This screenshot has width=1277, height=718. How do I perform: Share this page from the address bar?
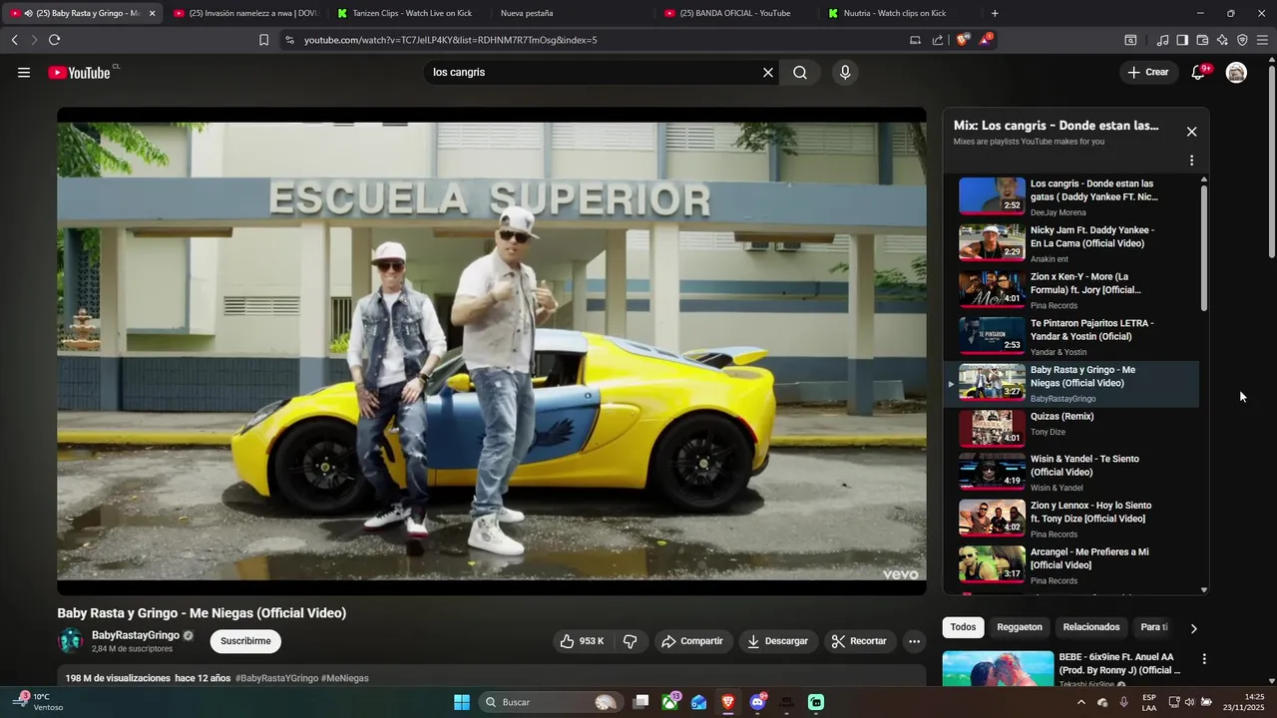pyautogui.click(x=938, y=40)
